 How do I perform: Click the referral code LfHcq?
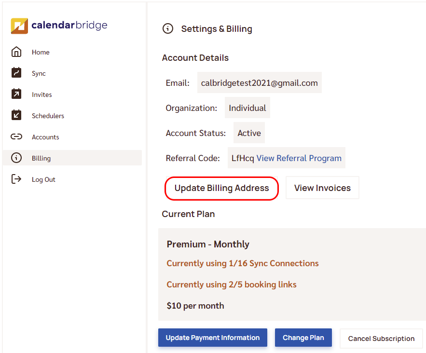pyautogui.click(x=243, y=158)
